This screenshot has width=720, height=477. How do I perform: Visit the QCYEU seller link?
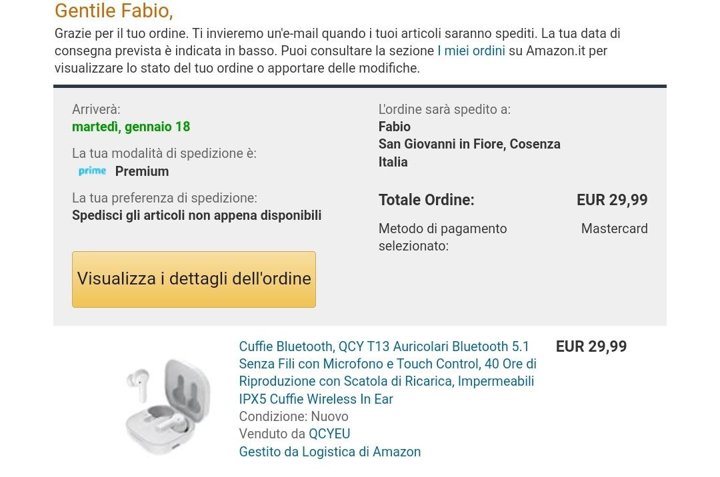click(329, 434)
